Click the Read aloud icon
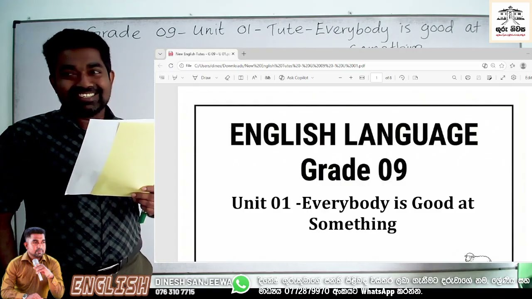 pos(254,78)
